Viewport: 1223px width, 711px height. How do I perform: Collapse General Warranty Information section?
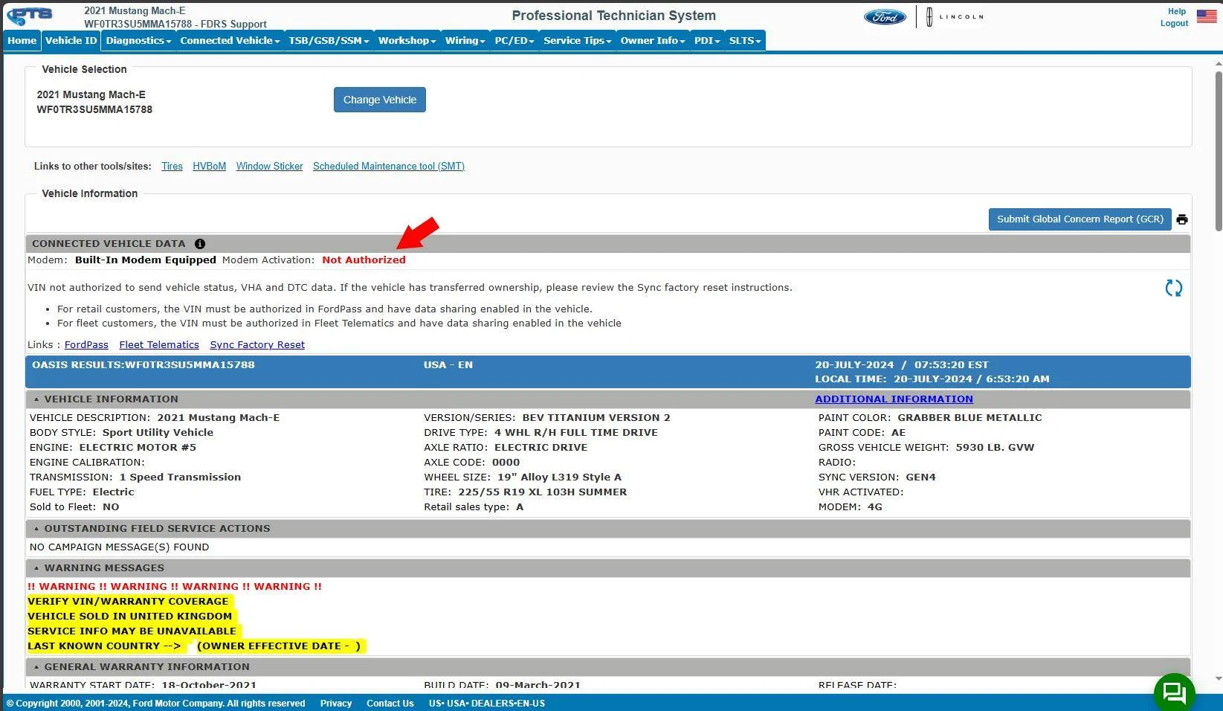click(x=36, y=667)
